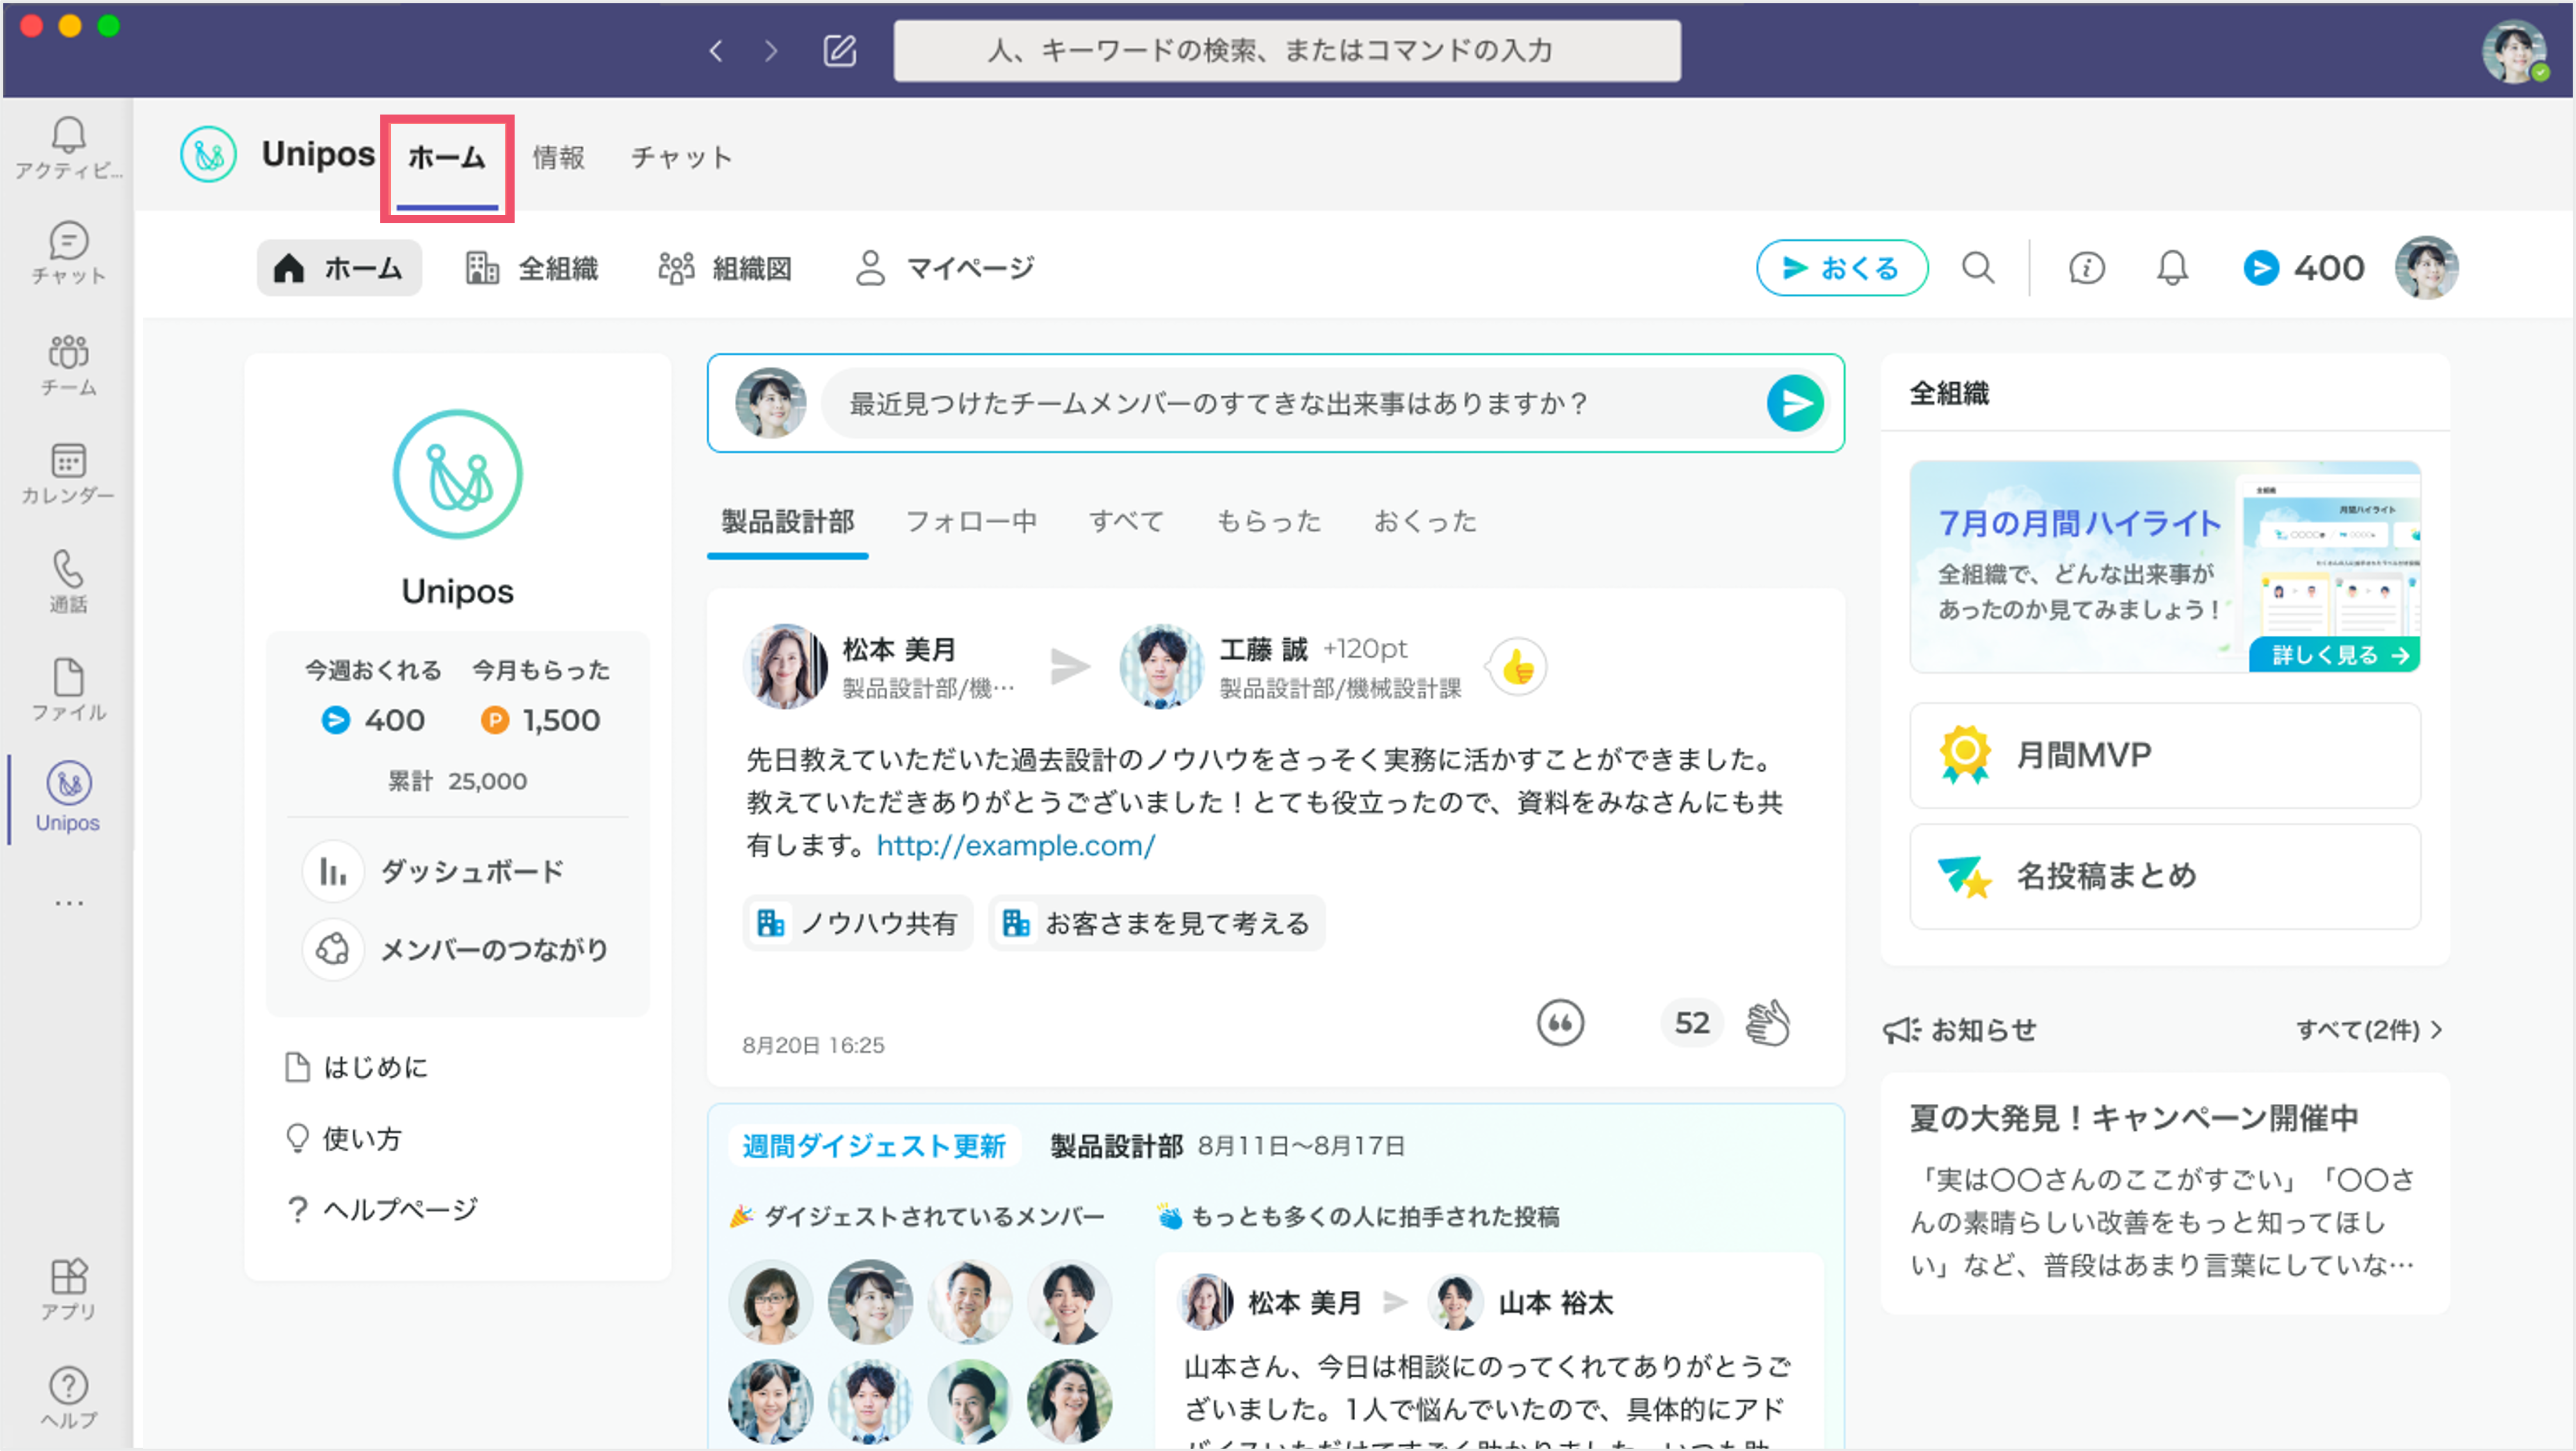Viewport: 2576px width, 1451px height.
Task: Select the すべて feed tab
Action: point(1126,522)
